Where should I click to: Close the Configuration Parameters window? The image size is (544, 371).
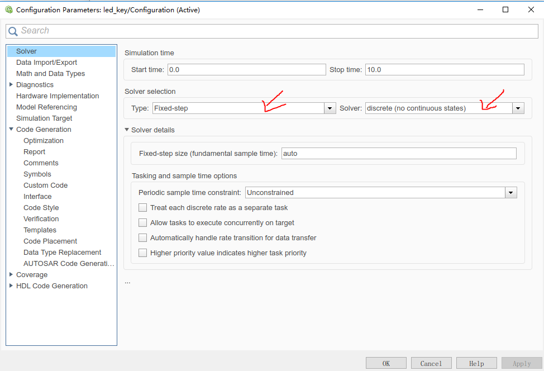pyautogui.click(x=531, y=9)
